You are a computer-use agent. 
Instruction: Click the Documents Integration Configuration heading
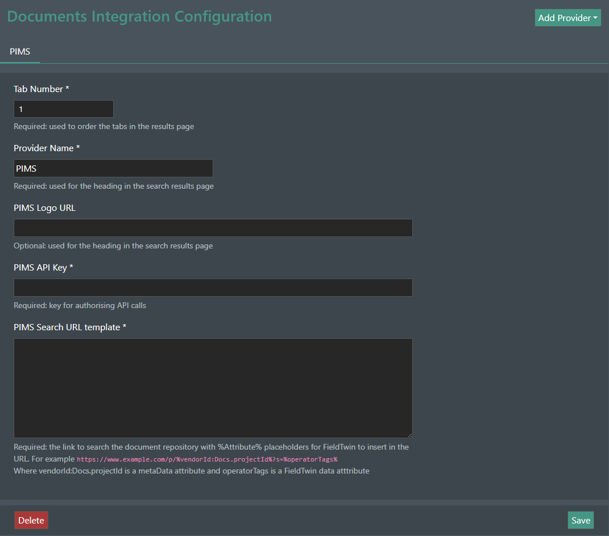(x=139, y=16)
